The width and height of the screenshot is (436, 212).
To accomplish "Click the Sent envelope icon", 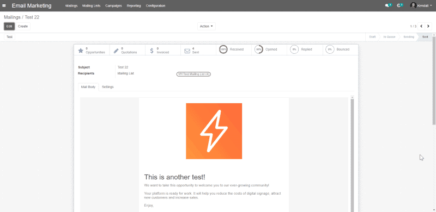I will coord(187,51).
